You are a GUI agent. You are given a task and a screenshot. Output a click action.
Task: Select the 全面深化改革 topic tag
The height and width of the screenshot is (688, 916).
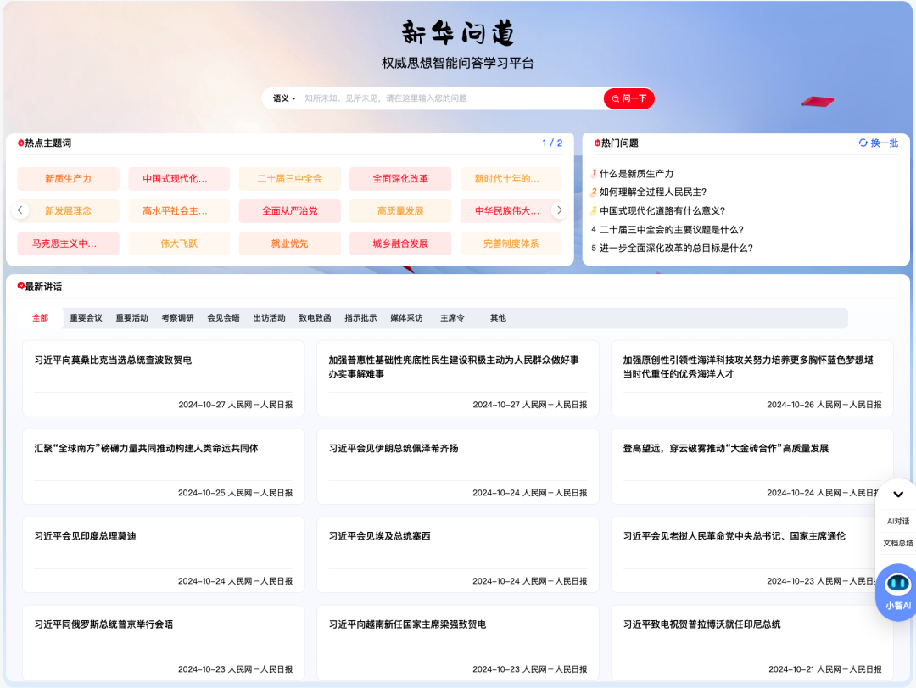click(400, 179)
